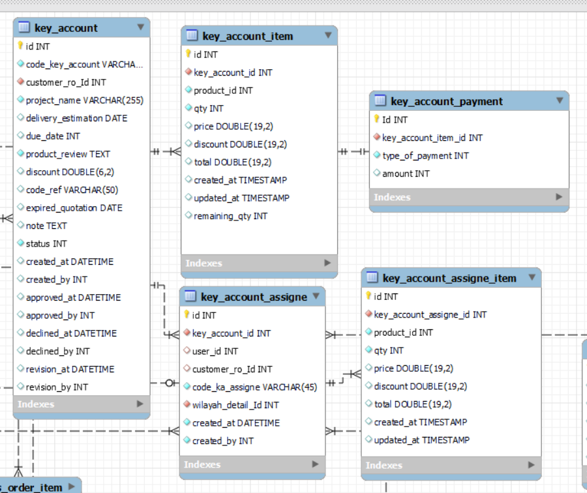
Task: Select project_name VARCHAR(255) column
Action: (x=84, y=100)
